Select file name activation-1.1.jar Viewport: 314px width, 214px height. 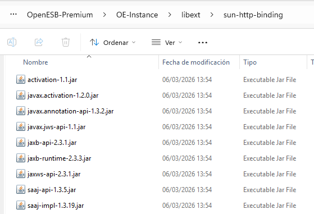tap(52, 80)
